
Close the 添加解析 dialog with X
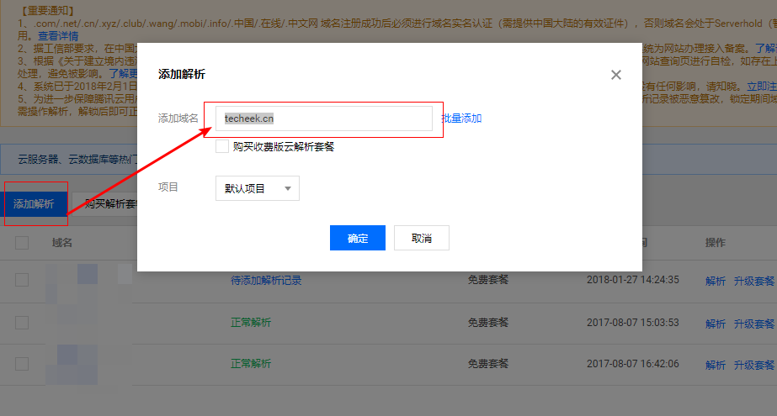click(x=616, y=75)
